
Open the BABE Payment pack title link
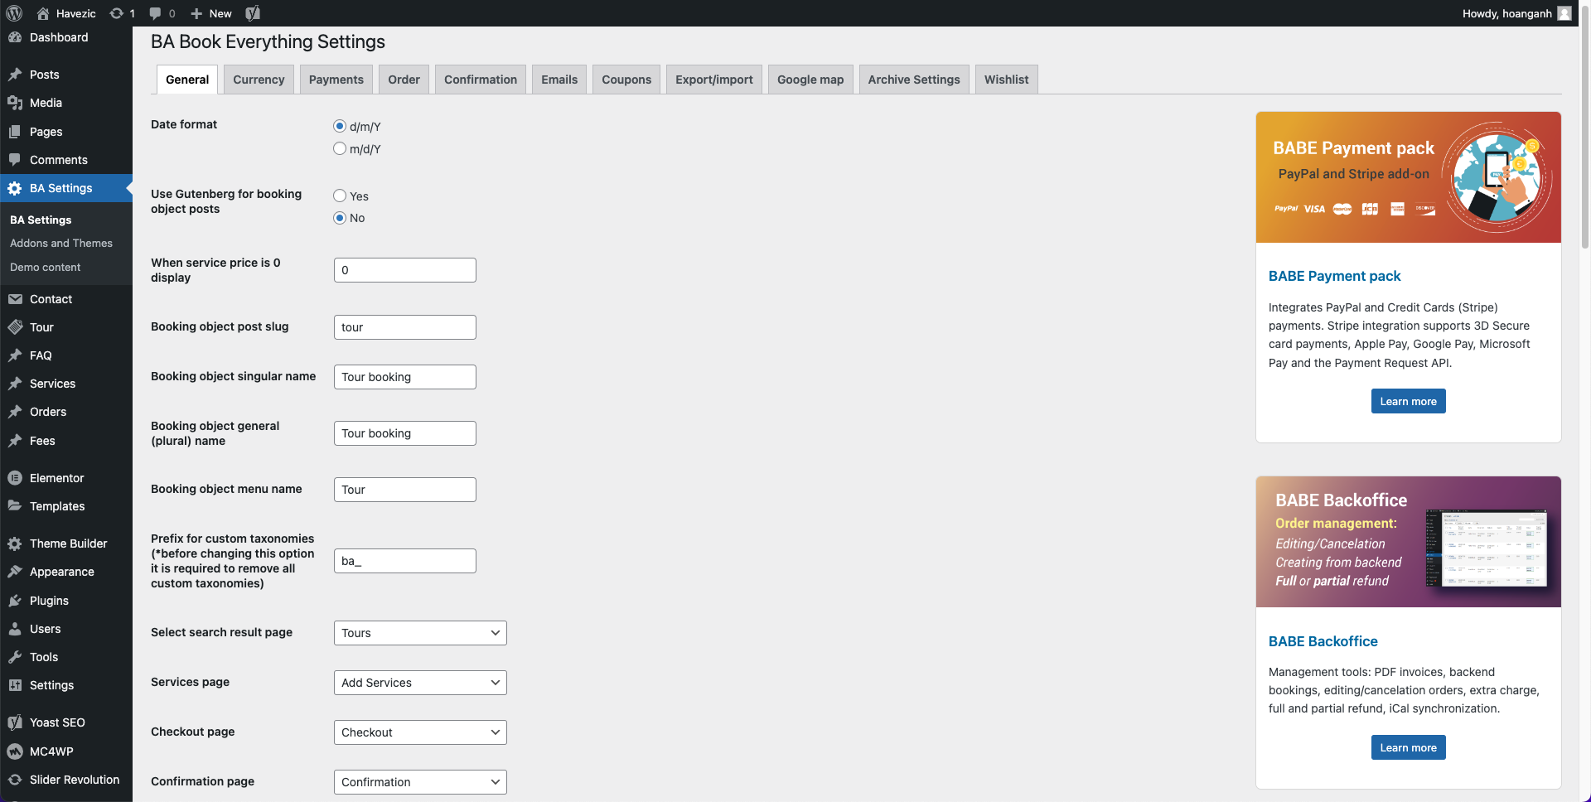1334,276
